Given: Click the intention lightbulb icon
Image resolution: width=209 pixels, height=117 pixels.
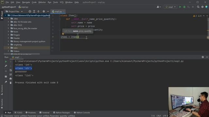Looking at the screenshot, I should [63, 34].
